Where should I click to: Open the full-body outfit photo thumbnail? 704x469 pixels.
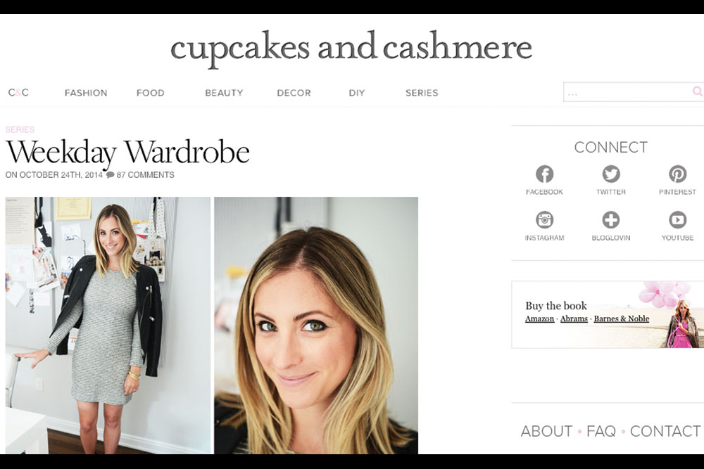pos(108,325)
